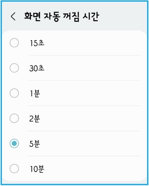
Task: Click the divider line below 15초
Action: [84, 55]
